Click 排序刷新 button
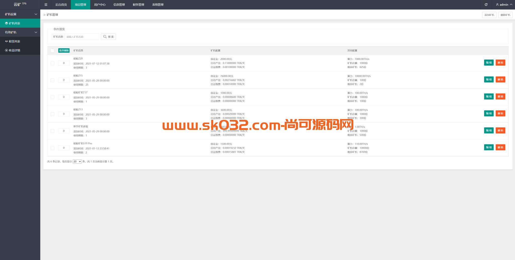515x260 pixels. 64,50
